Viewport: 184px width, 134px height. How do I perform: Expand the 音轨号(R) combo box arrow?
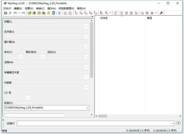pos(43,57)
